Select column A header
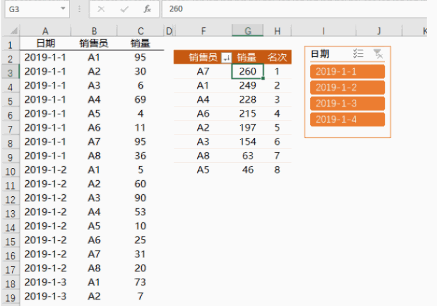The width and height of the screenshot is (437, 306). click(x=45, y=31)
